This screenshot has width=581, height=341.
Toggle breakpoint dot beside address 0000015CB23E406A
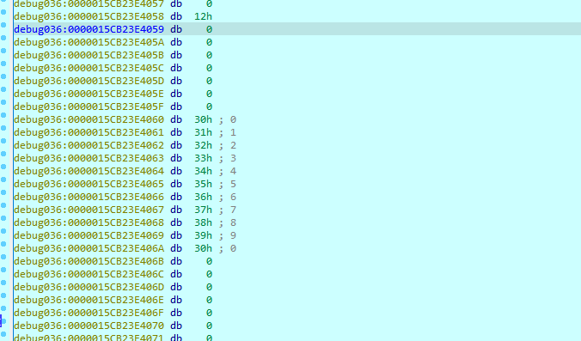3,244
